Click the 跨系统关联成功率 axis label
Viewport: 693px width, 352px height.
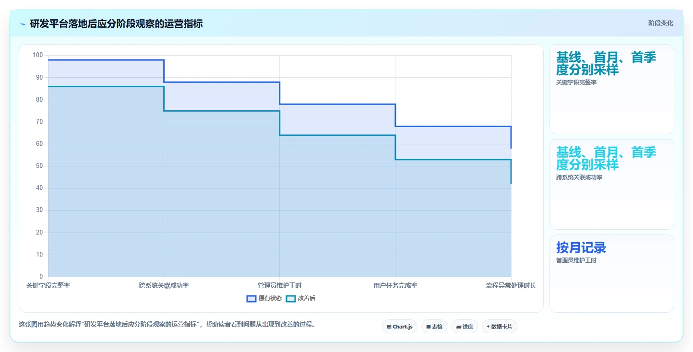click(164, 285)
